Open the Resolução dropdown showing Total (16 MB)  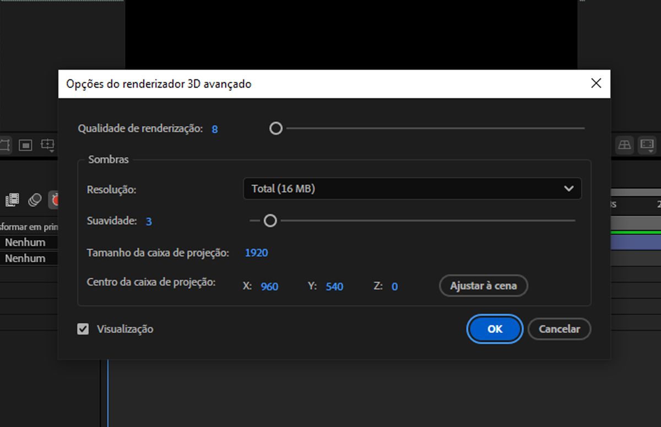(413, 188)
